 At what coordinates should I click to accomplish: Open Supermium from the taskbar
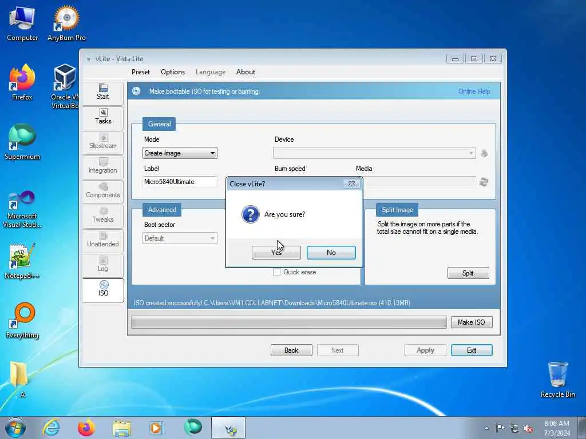[193, 427]
